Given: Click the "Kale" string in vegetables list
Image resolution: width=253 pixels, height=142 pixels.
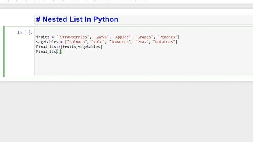Looking at the screenshot, I should coord(98,42).
